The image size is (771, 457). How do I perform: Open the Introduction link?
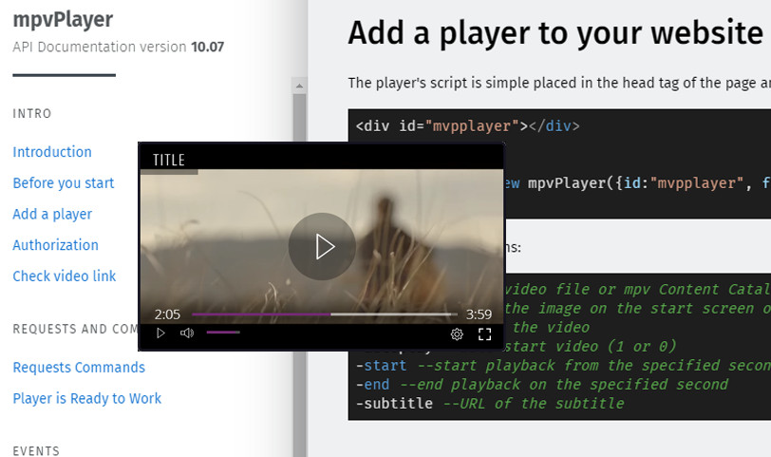point(52,152)
